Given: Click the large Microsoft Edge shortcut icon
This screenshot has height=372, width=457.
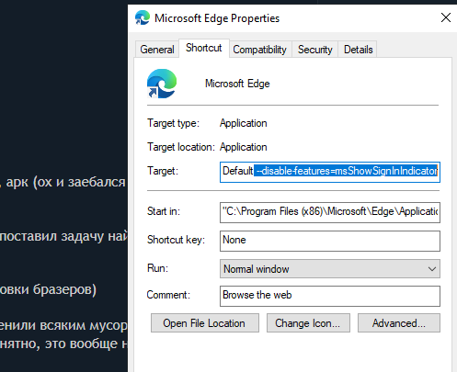Looking at the screenshot, I should point(162,84).
